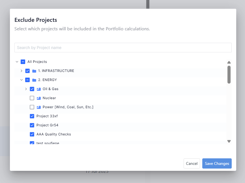Click the Cancel button

tap(192, 163)
